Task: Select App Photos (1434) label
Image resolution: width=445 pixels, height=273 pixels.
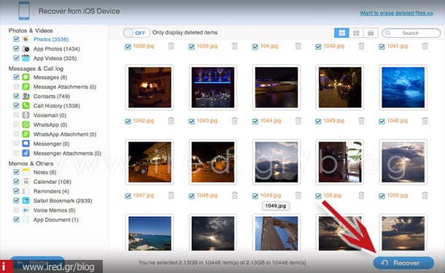Action: pos(56,49)
